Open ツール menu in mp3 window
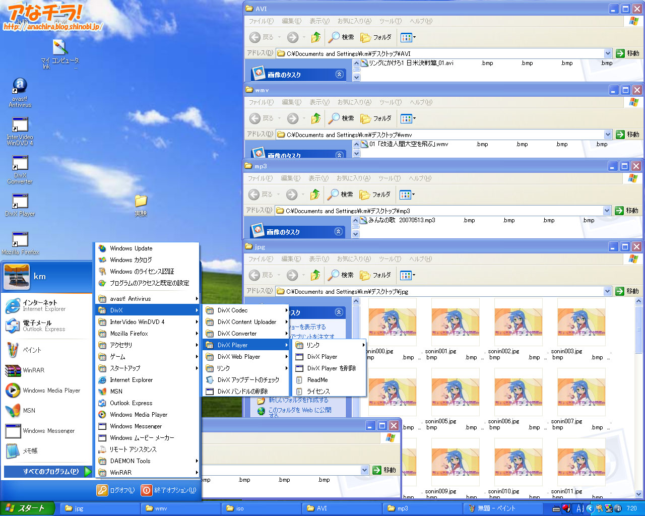 pos(390,178)
